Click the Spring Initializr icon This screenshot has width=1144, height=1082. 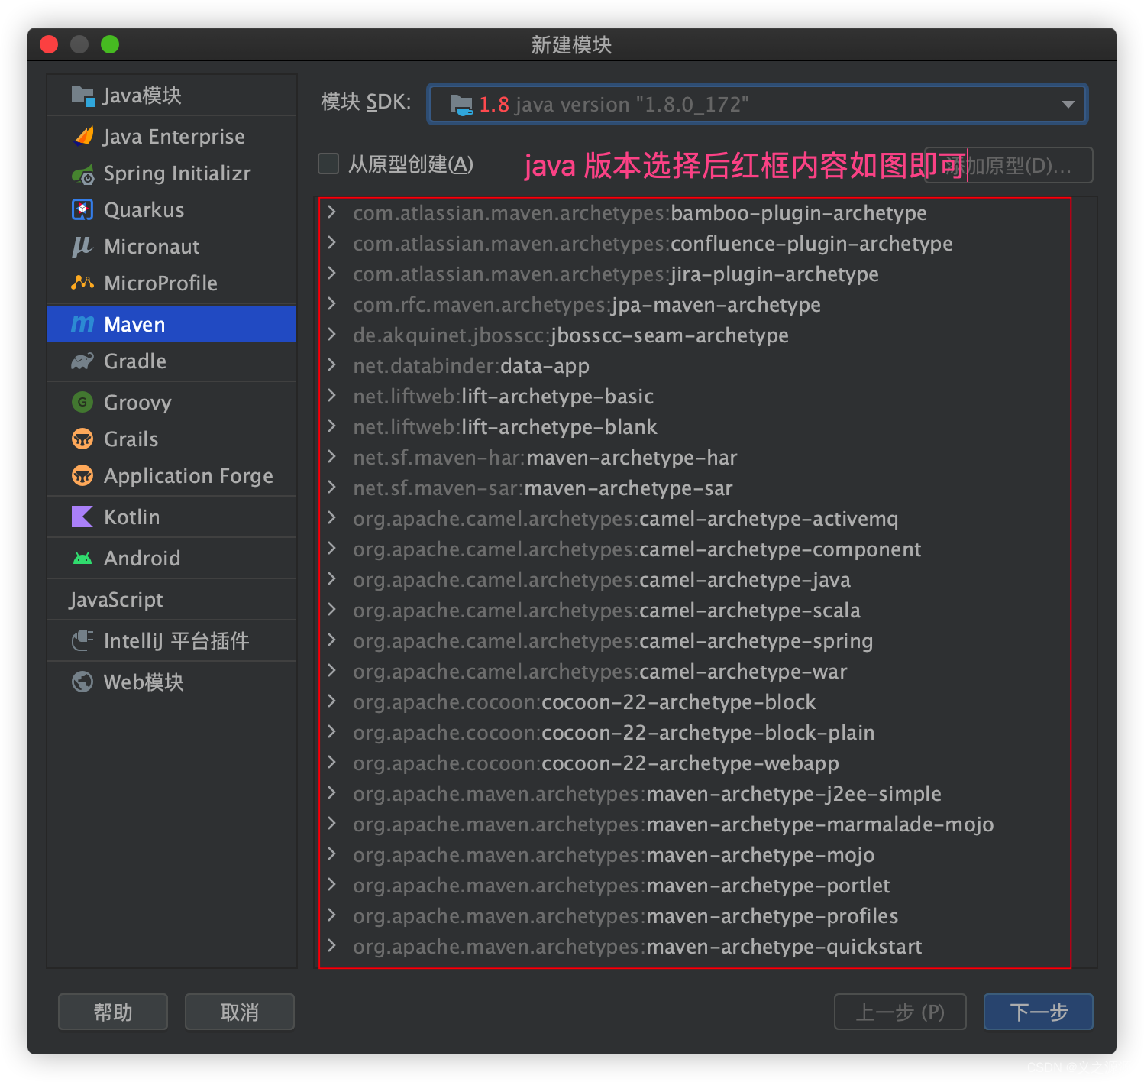[x=82, y=173]
